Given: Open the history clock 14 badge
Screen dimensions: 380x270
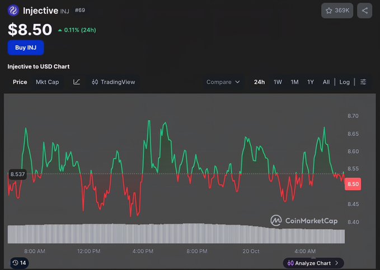Looking at the screenshot, I should coord(20,263).
